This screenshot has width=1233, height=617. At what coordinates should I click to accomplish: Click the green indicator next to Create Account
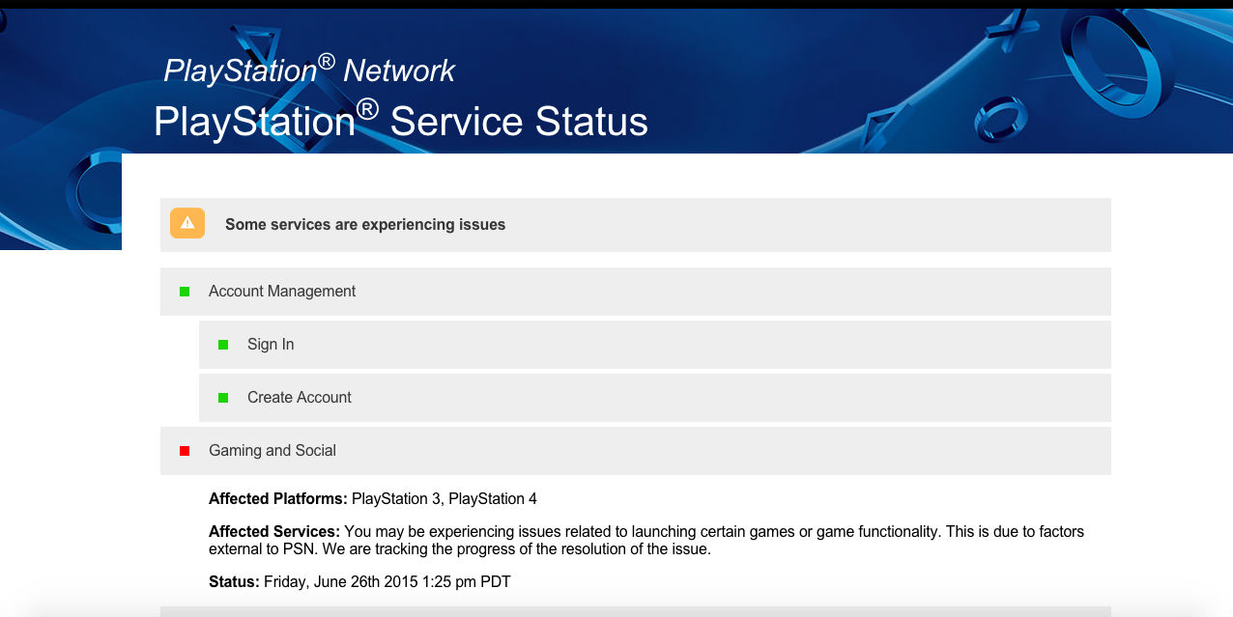coord(223,397)
